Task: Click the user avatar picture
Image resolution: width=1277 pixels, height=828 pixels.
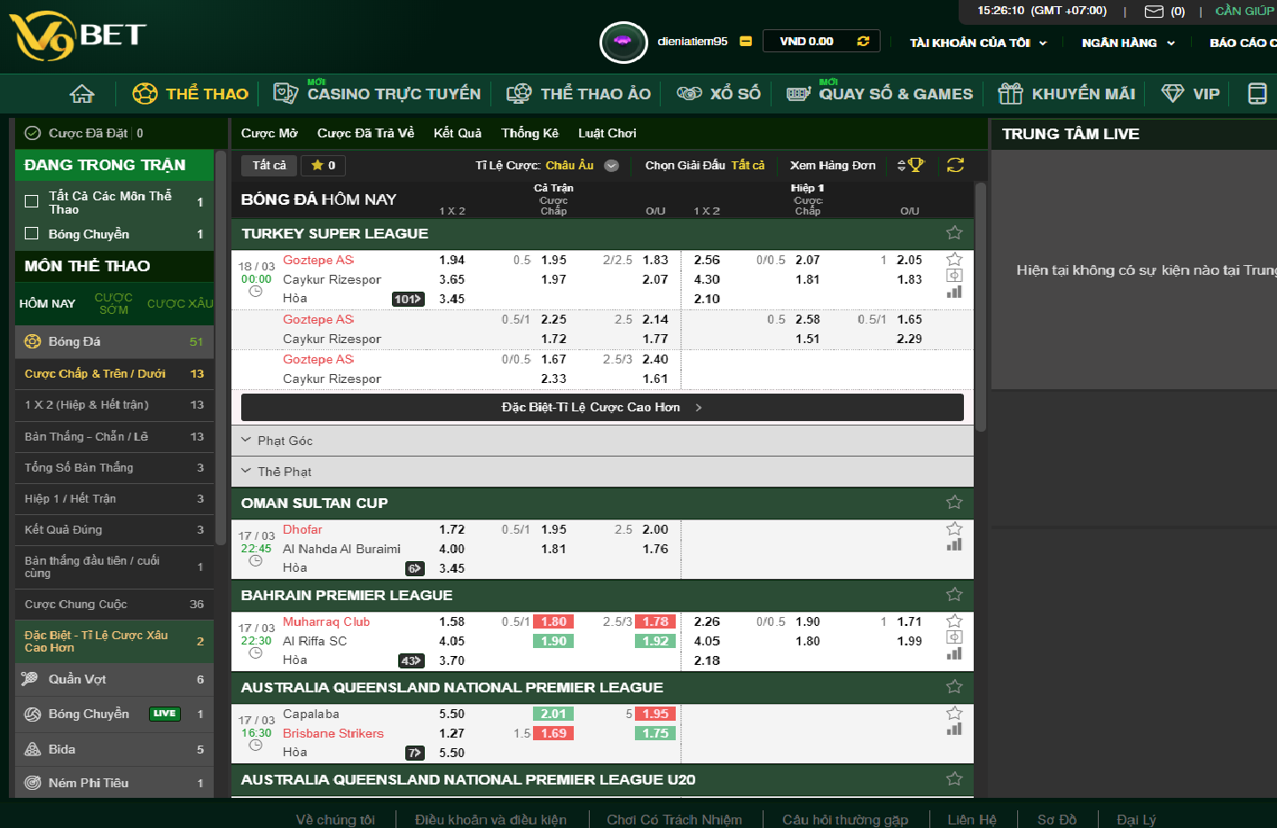Action: tap(623, 42)
